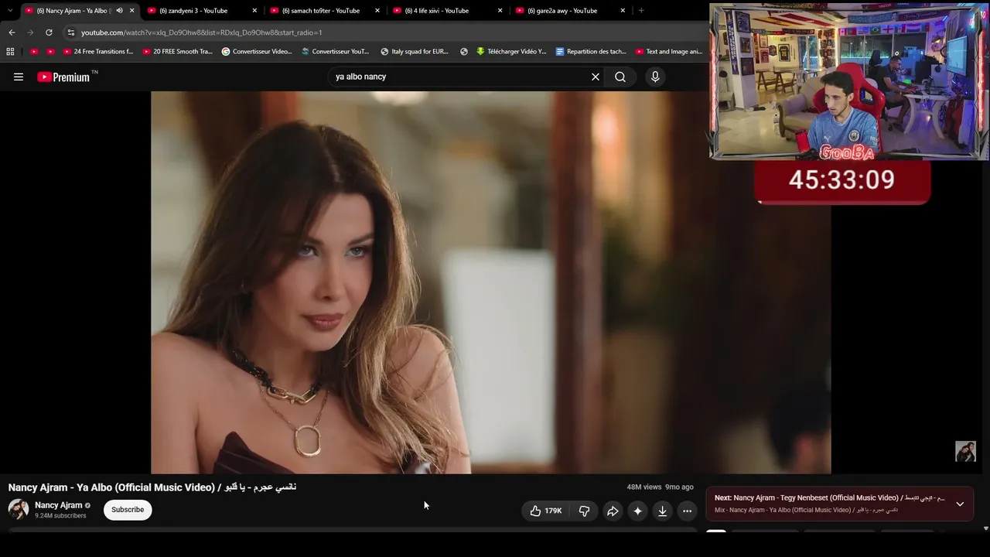Open the globe bookmark after Italy squad
Image resolution: width=990 pixels, height=557 pixels.
[x=464, y=52]
